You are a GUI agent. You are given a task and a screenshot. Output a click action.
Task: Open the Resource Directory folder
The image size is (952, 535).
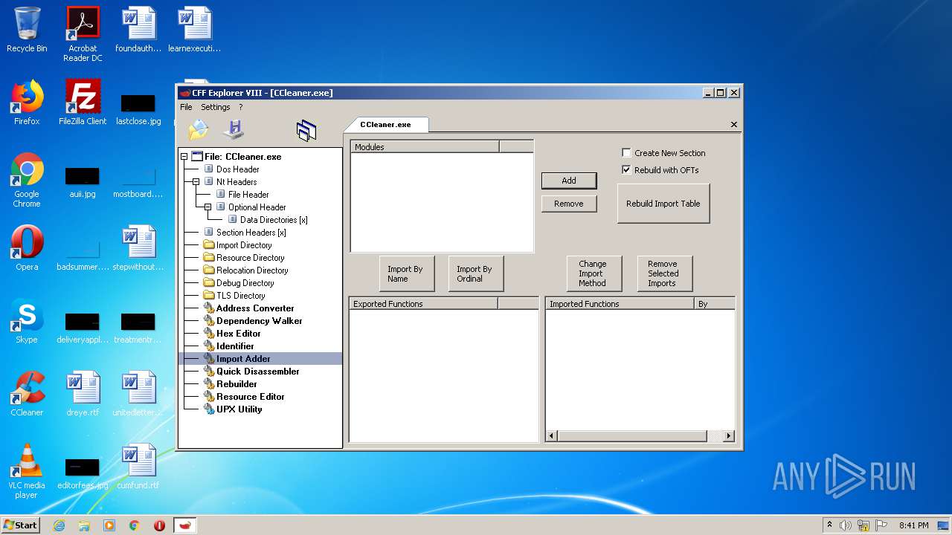tap(250, 258)
